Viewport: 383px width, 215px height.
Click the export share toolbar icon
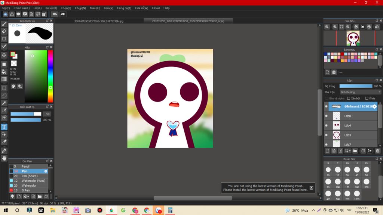(12, 14)
